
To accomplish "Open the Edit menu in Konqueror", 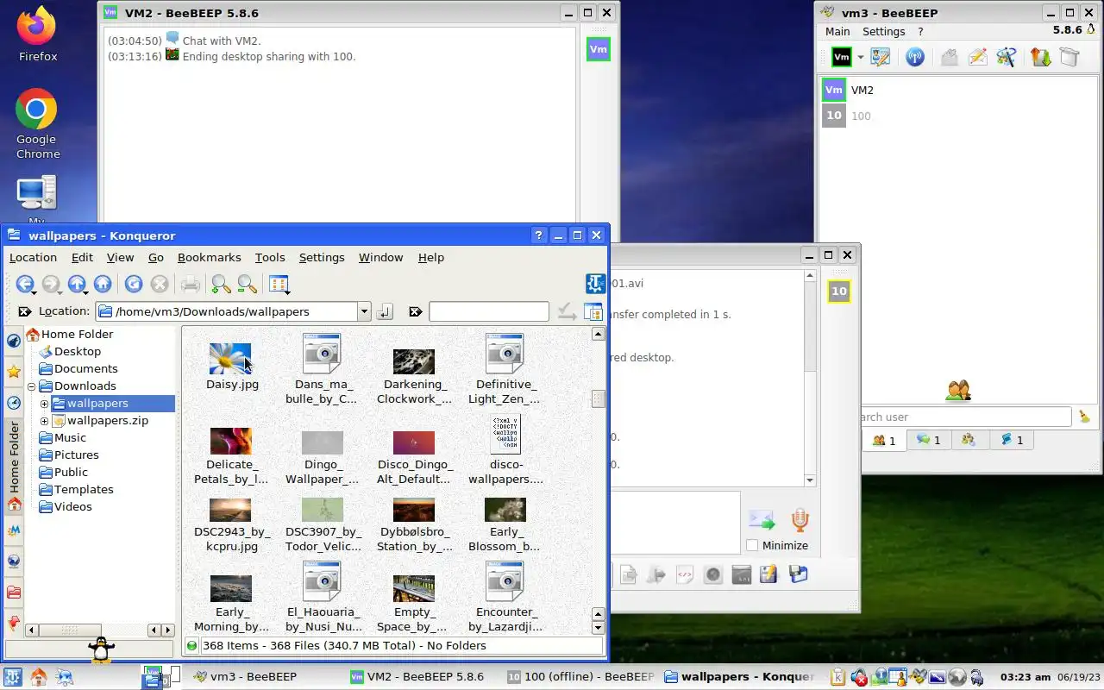I will pyautogui.click(x=82, y=257).
